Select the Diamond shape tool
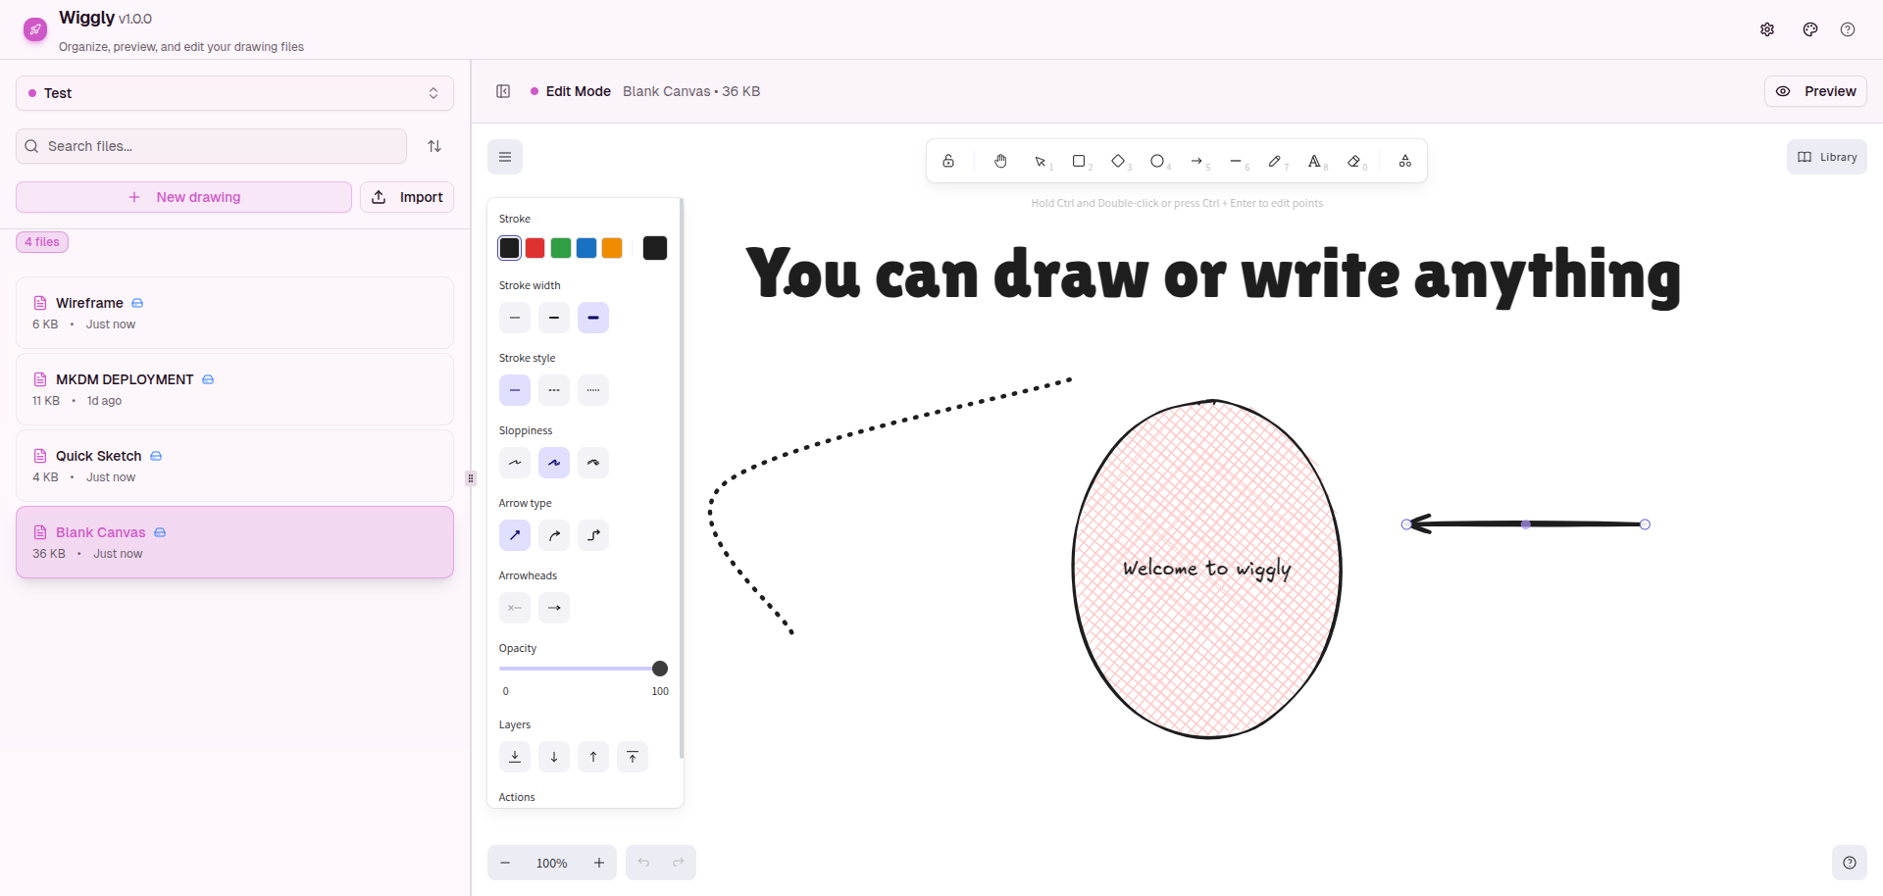 pyautogui.click(x=1118, y=162)
